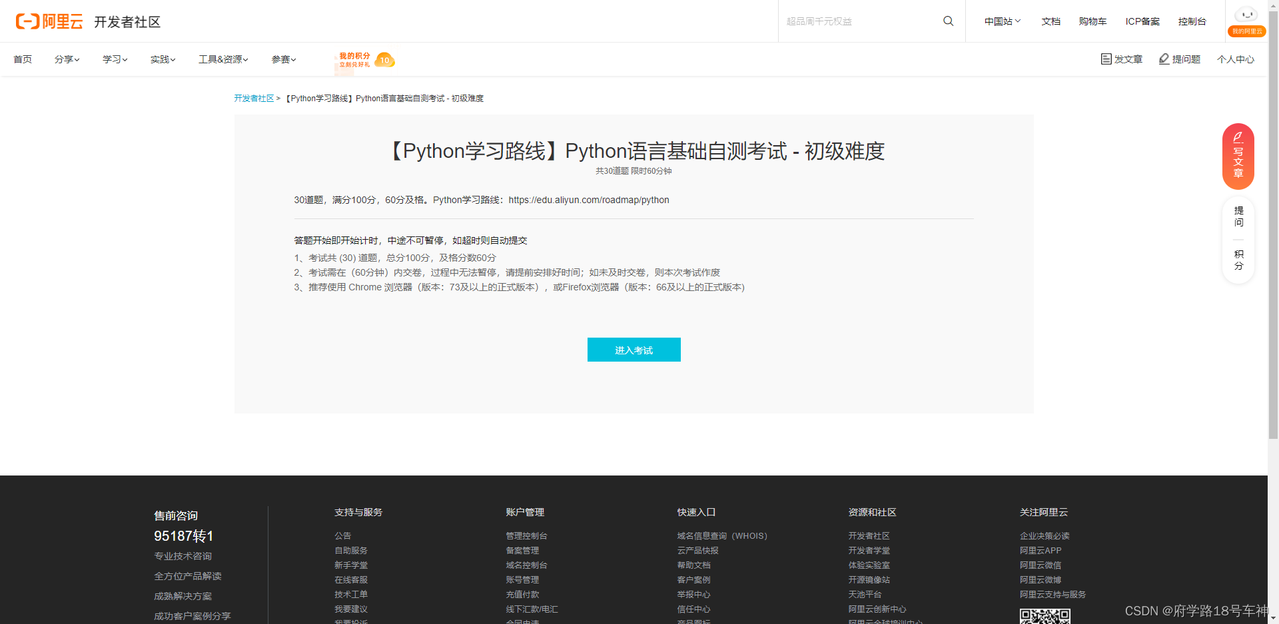Expand the 实践 menu

coord(163,59)
